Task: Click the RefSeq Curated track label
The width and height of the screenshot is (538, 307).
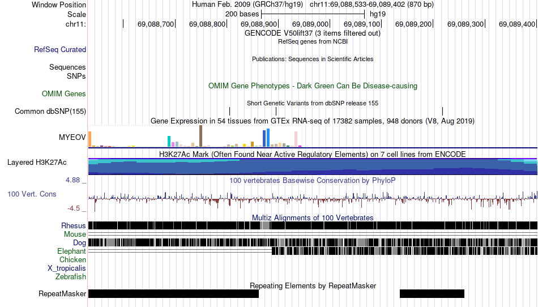Action: pyautogui.click(x=60, y=49)
